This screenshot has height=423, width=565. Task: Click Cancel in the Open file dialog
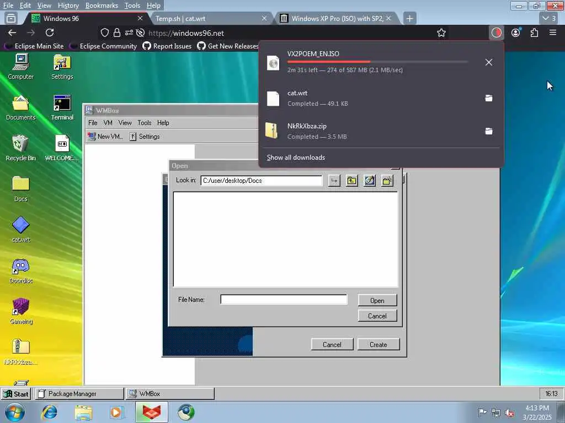click(x=377, y=316)
